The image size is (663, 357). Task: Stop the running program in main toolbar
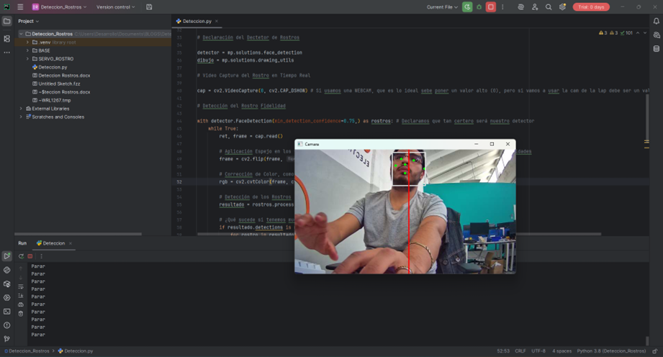pos(491,7)
